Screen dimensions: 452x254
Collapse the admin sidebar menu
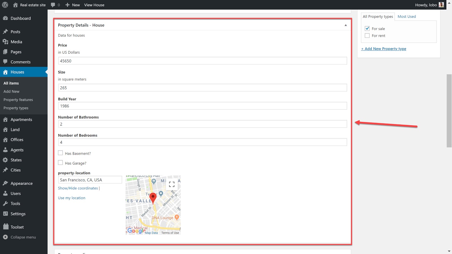tap(19, 237)
